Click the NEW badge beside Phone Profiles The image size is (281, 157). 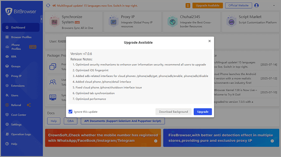[x=33, y=47]
